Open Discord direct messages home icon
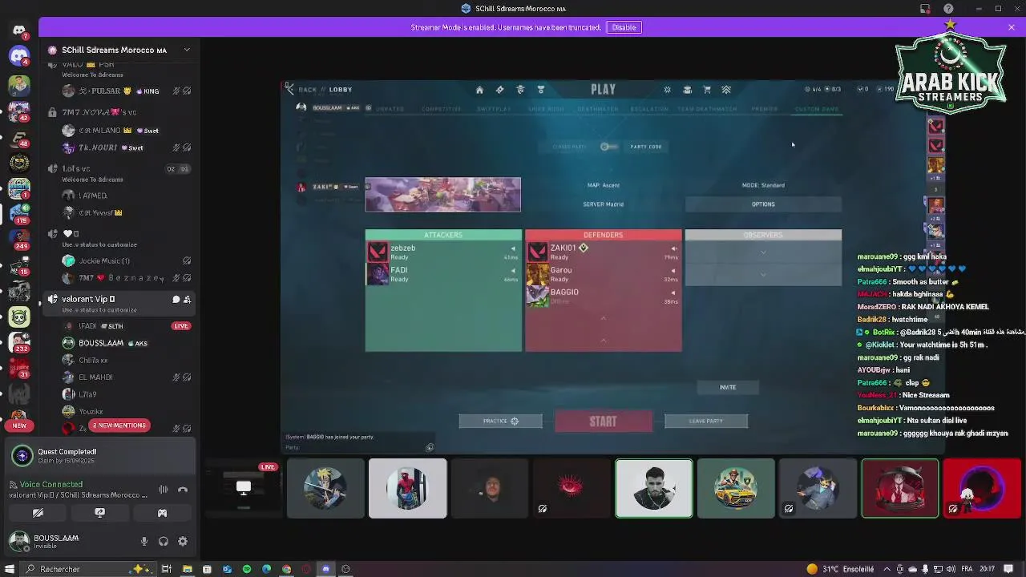The height and width of the screenshot is (577, 1026). (x=19, y=30)
